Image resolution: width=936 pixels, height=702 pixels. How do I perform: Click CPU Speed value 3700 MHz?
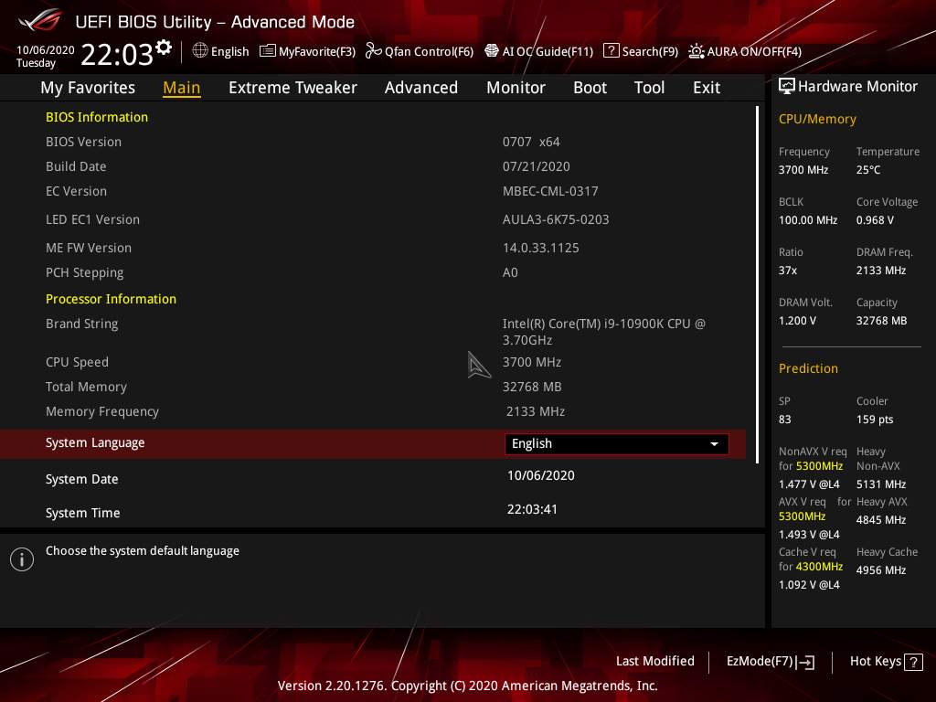point(531,362)
